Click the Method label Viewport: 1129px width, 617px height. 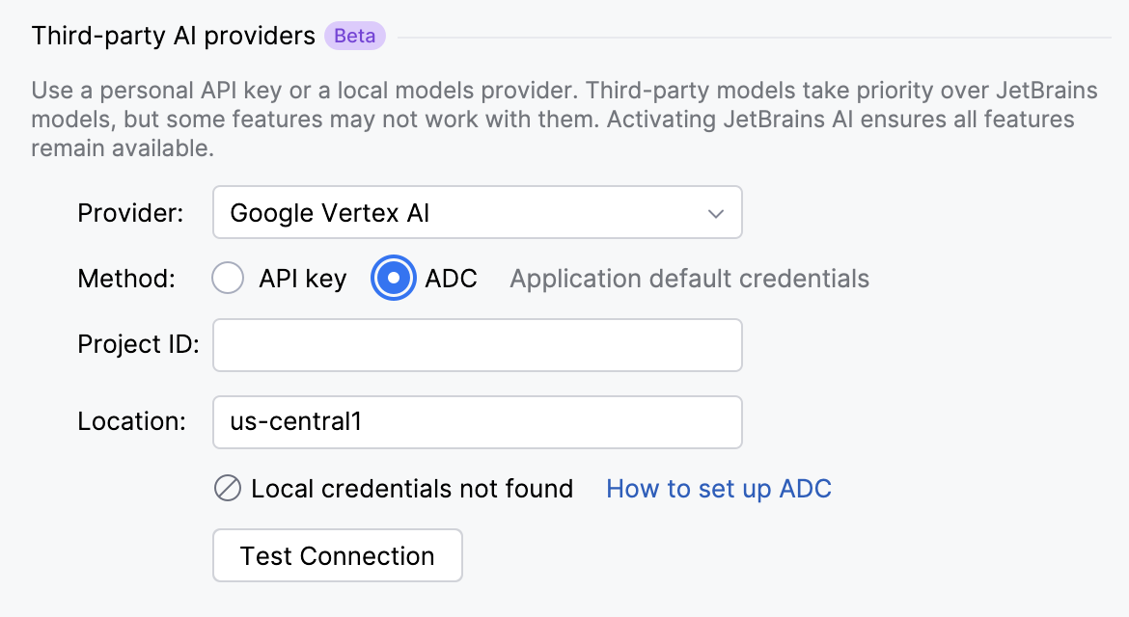click(x=125, y=278)
